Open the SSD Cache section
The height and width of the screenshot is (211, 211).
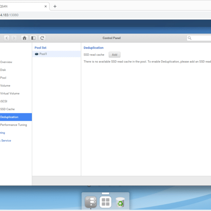[8, 109]
